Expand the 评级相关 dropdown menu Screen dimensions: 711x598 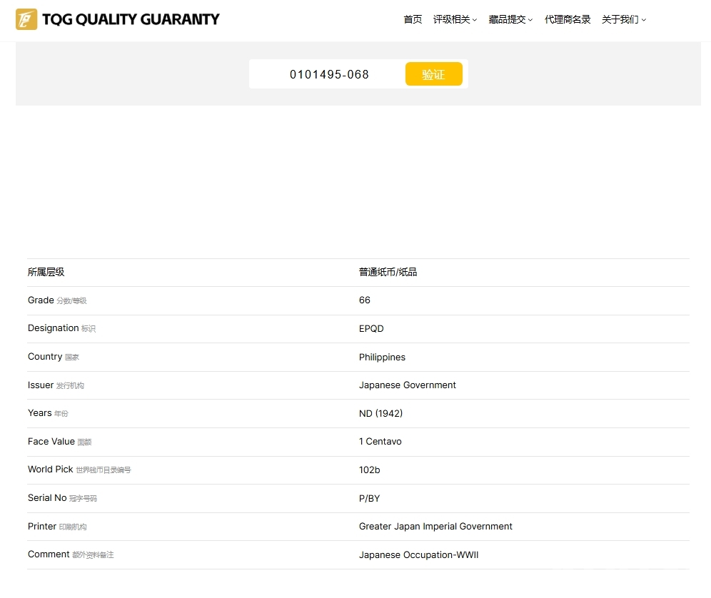[x=455, y=19]
